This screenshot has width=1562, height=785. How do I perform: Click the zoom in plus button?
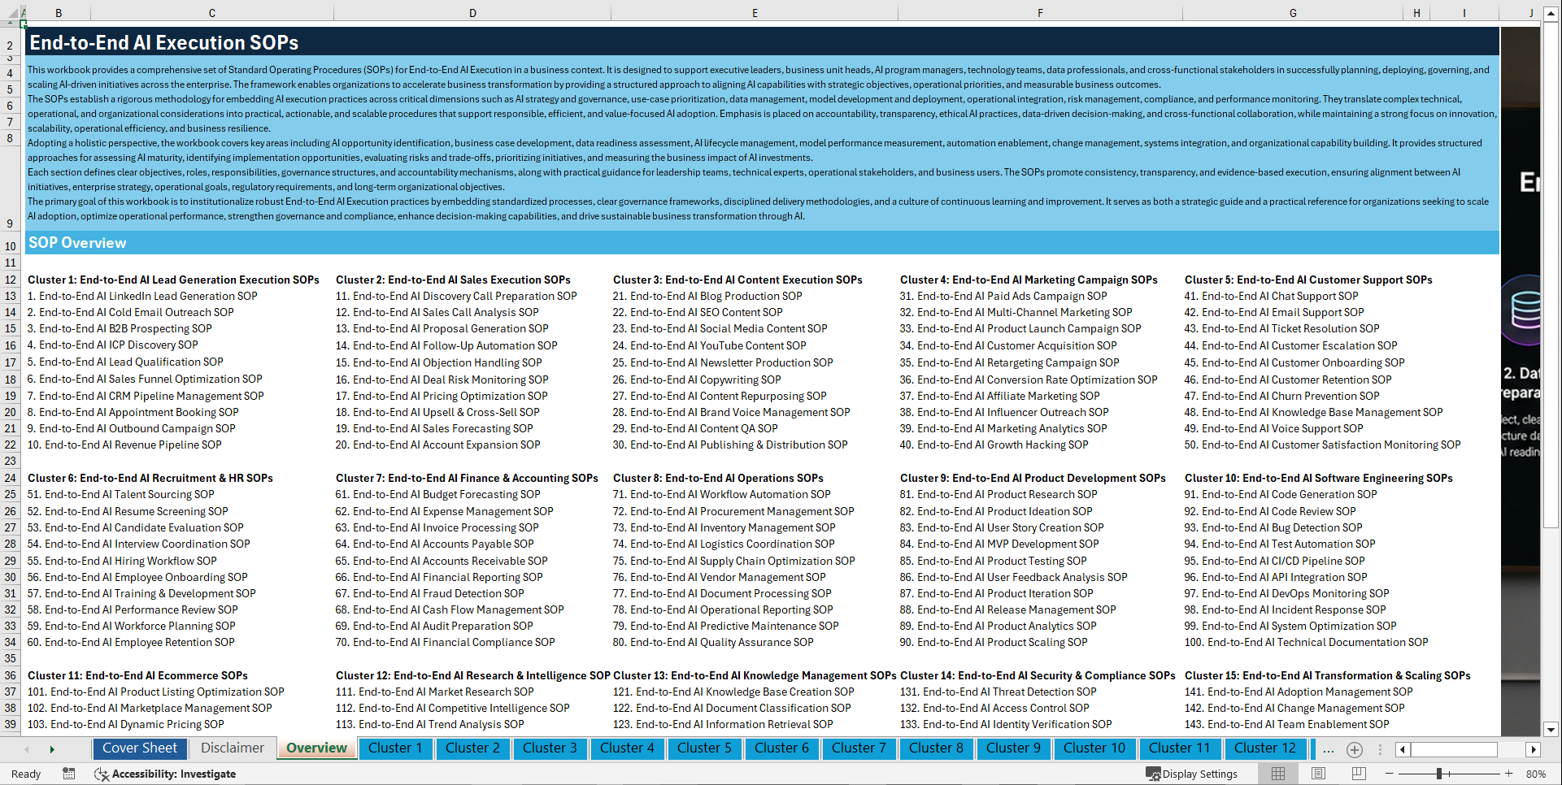[x=1509, y=774]
